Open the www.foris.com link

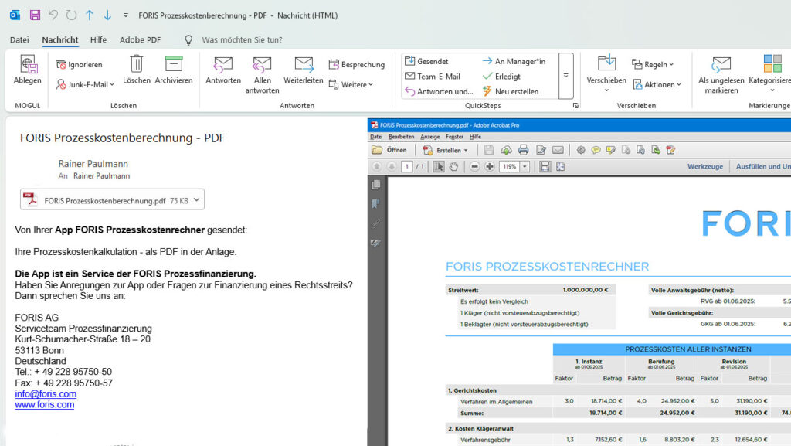[44, 404]
